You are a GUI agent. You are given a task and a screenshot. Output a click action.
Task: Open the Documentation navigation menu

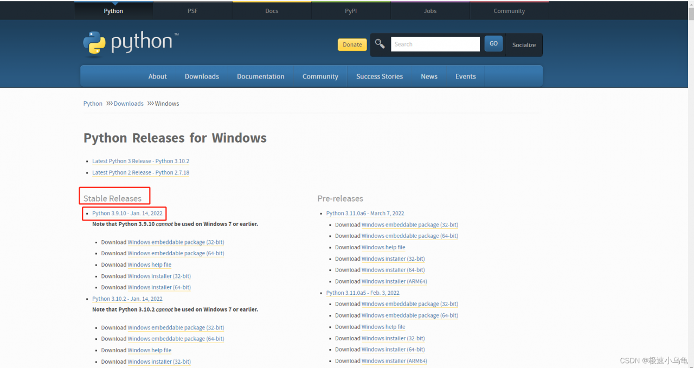pos(261,76)
